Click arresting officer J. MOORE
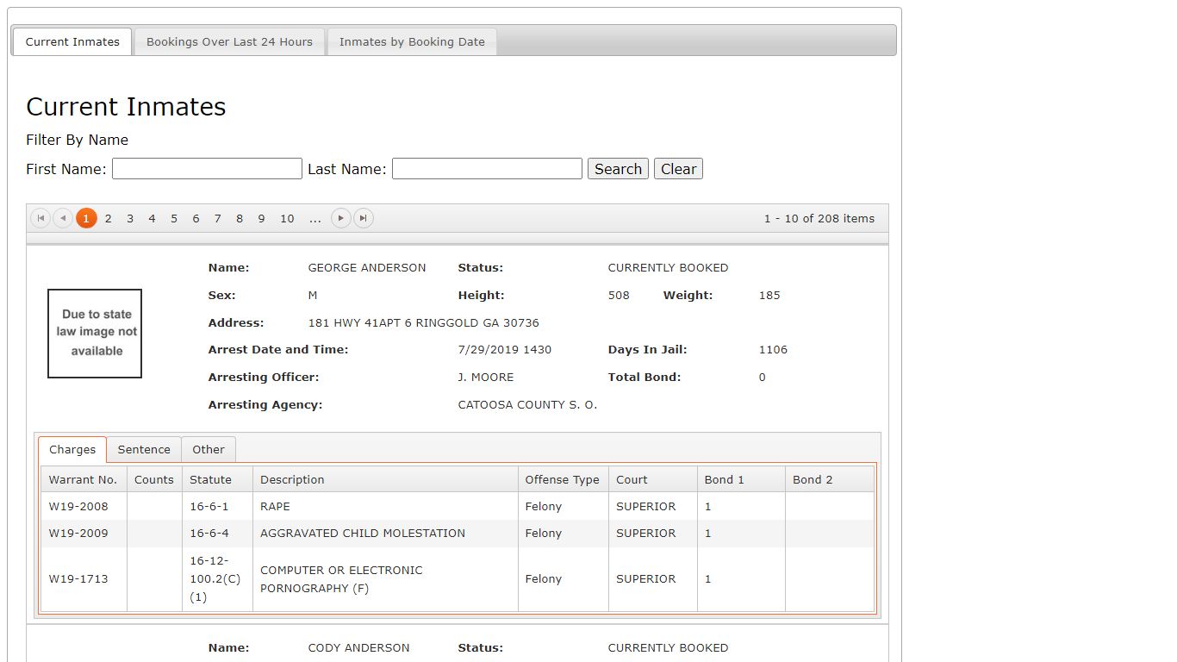The width and height of the screenshot is (1177, 662). (486, 378)
